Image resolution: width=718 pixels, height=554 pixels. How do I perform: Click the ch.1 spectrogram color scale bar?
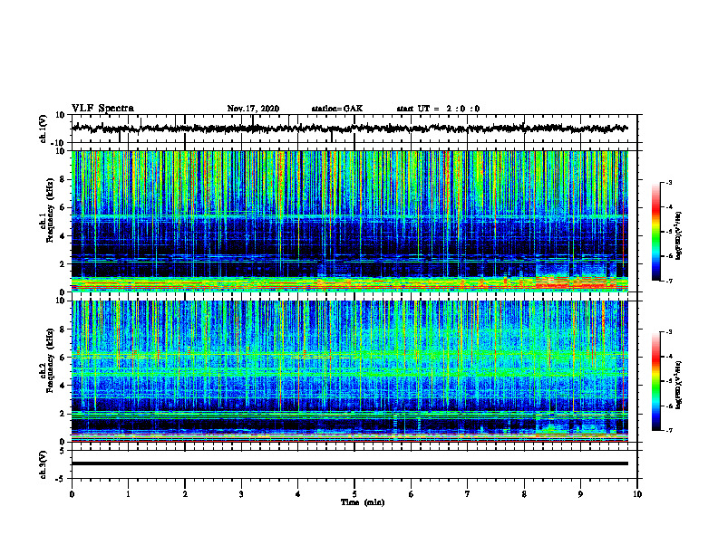click(x=656, y=232)
